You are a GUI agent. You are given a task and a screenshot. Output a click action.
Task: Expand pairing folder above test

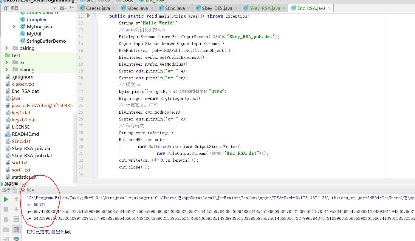click(x=7, y=48)
